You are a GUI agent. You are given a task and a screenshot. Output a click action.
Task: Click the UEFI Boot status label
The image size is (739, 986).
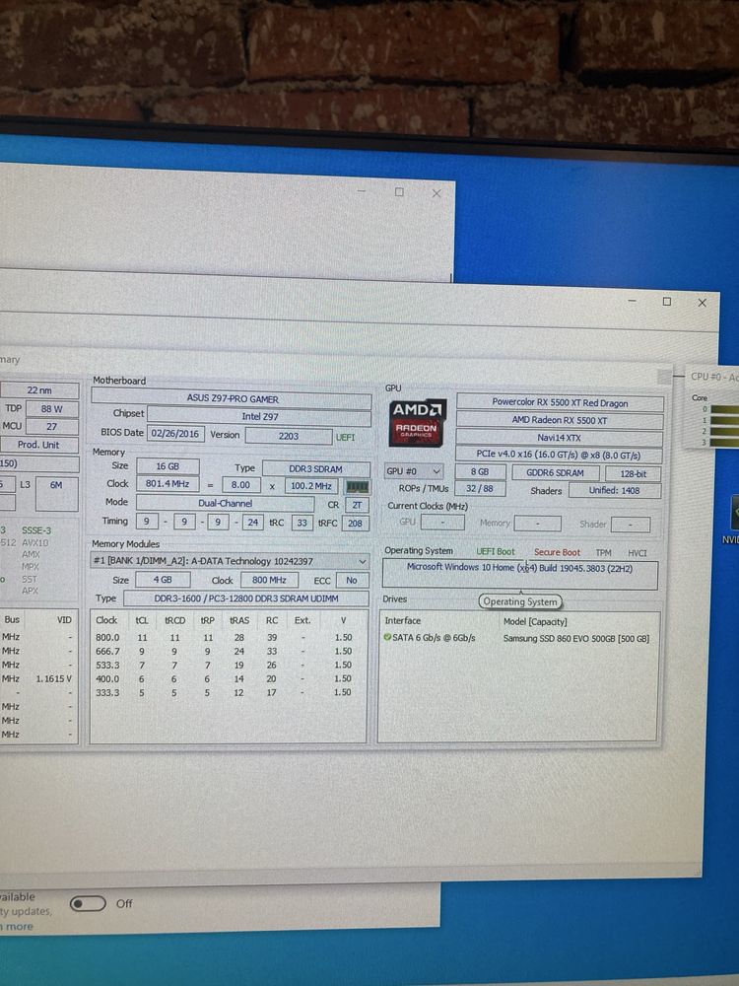point(496,551)
